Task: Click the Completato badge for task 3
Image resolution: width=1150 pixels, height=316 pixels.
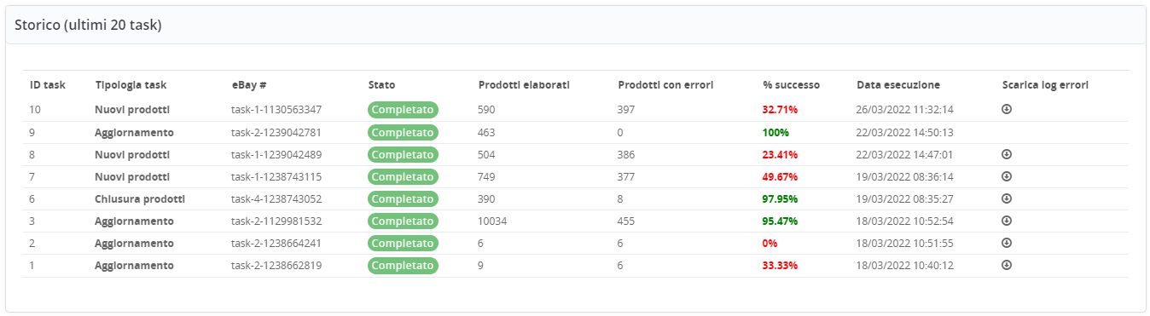Action: (403, 221)
